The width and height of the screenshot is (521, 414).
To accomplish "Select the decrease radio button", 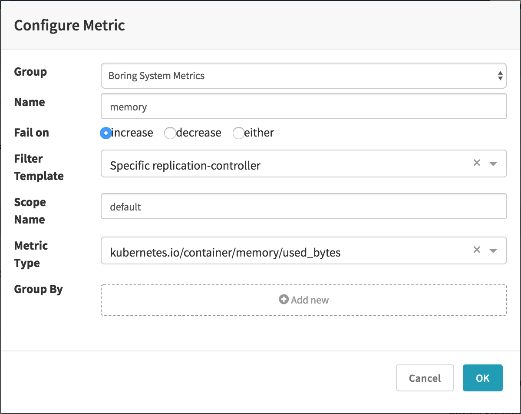I will coord(170,133).
